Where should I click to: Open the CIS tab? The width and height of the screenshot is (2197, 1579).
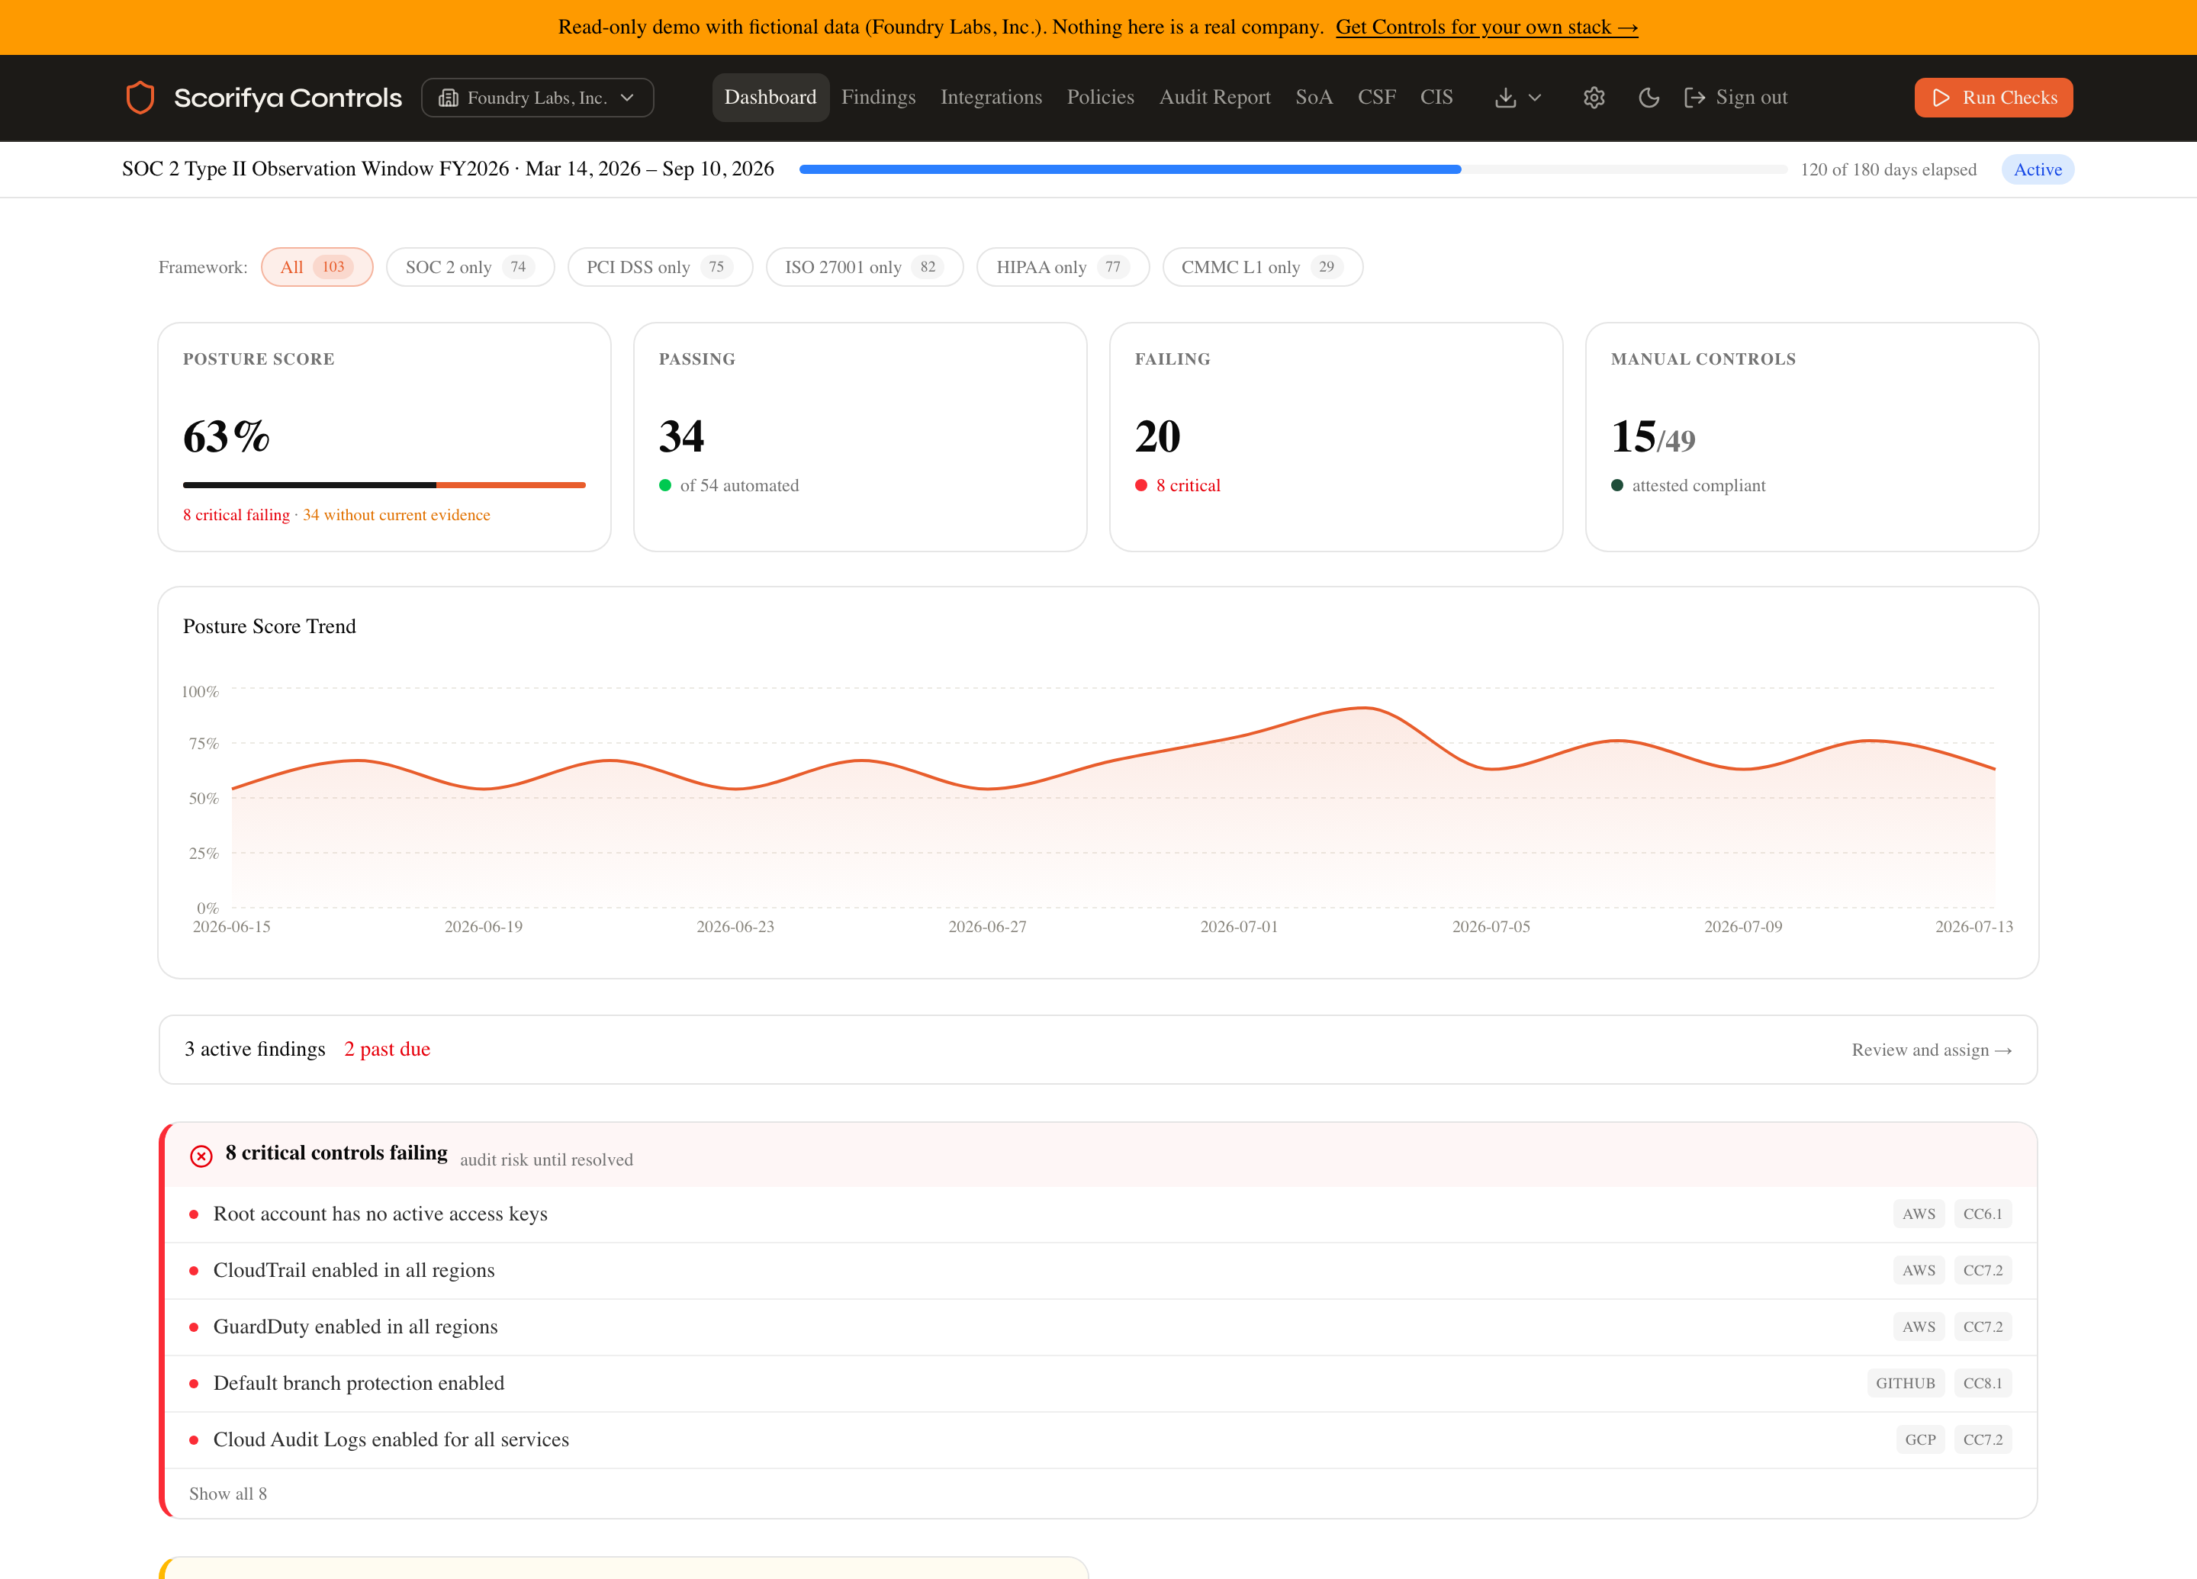(1436, 98)
